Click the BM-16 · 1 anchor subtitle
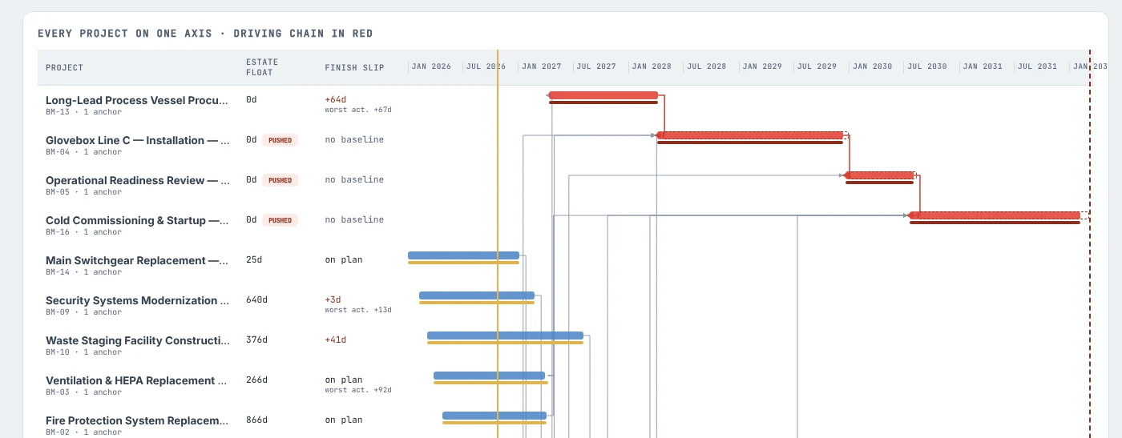 pyautogui.click(x=83, y=232)
